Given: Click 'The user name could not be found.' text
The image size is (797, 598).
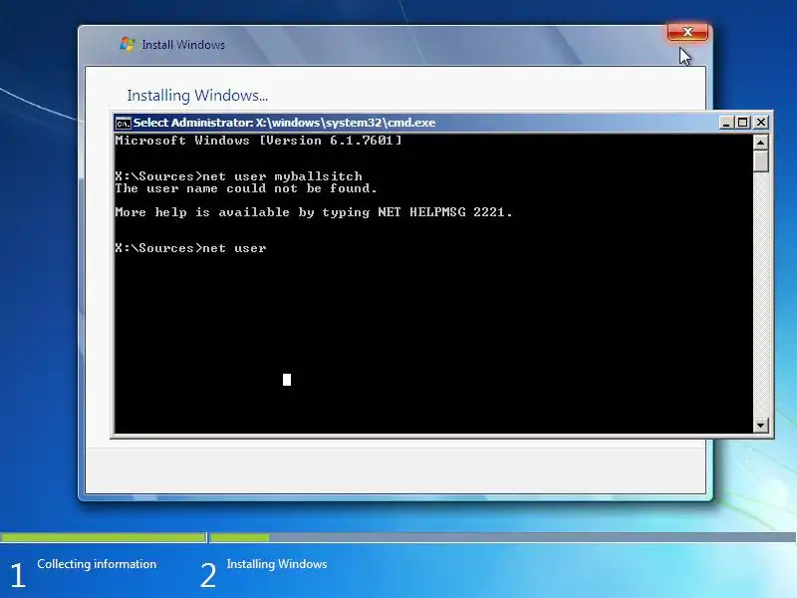Looking at the screenshot, I should point(246,188).
